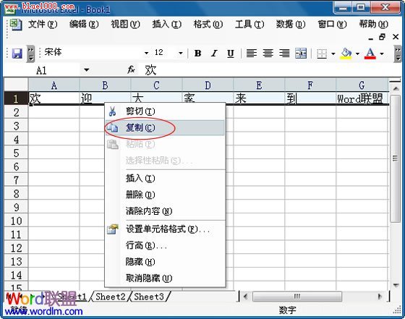405x319 pixels.
Task: Click the Borders icon
Action: [322, 54]
